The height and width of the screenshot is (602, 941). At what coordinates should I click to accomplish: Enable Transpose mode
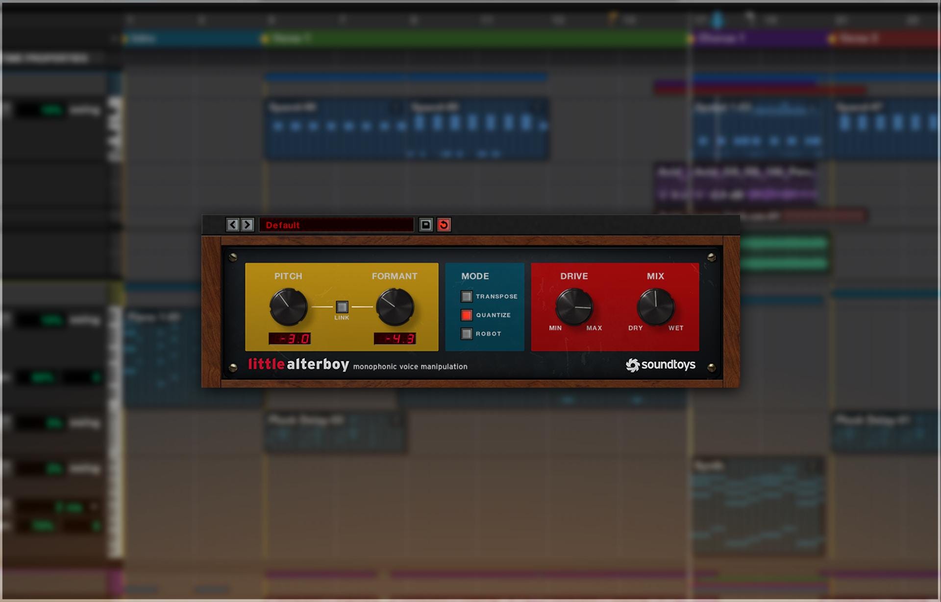(x=467, y=296)
